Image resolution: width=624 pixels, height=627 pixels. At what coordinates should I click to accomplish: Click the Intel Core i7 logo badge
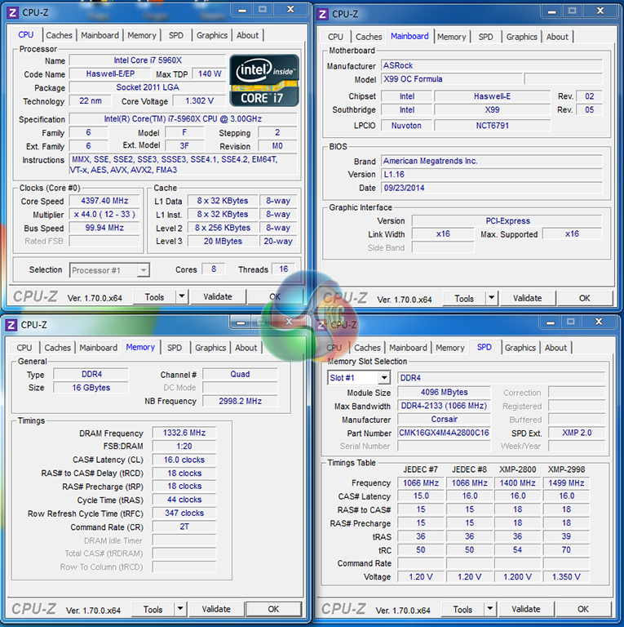coord(264,80)
